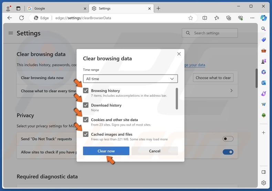272x191 pixels.
Task: Toggle Allow sites to check payment switch
Action: (228, 152)
